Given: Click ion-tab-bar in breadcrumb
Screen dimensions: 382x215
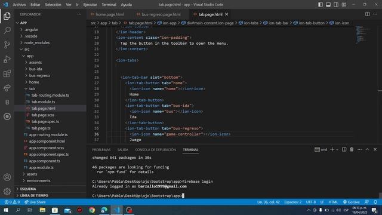Looking at the screenshot, I should pyautogui.click(x=278, y=23).
